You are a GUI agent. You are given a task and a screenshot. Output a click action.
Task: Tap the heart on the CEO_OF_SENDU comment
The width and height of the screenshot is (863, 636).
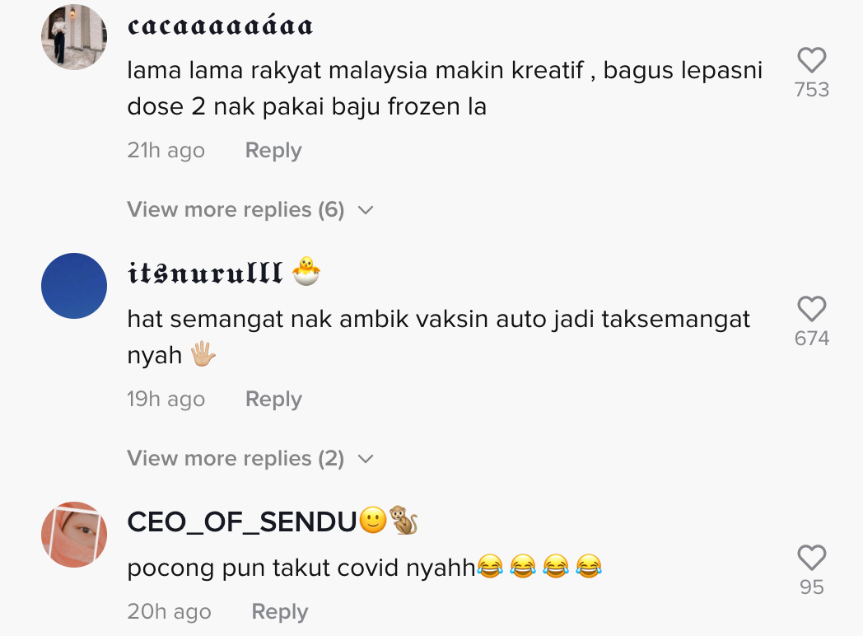point(812,558)
